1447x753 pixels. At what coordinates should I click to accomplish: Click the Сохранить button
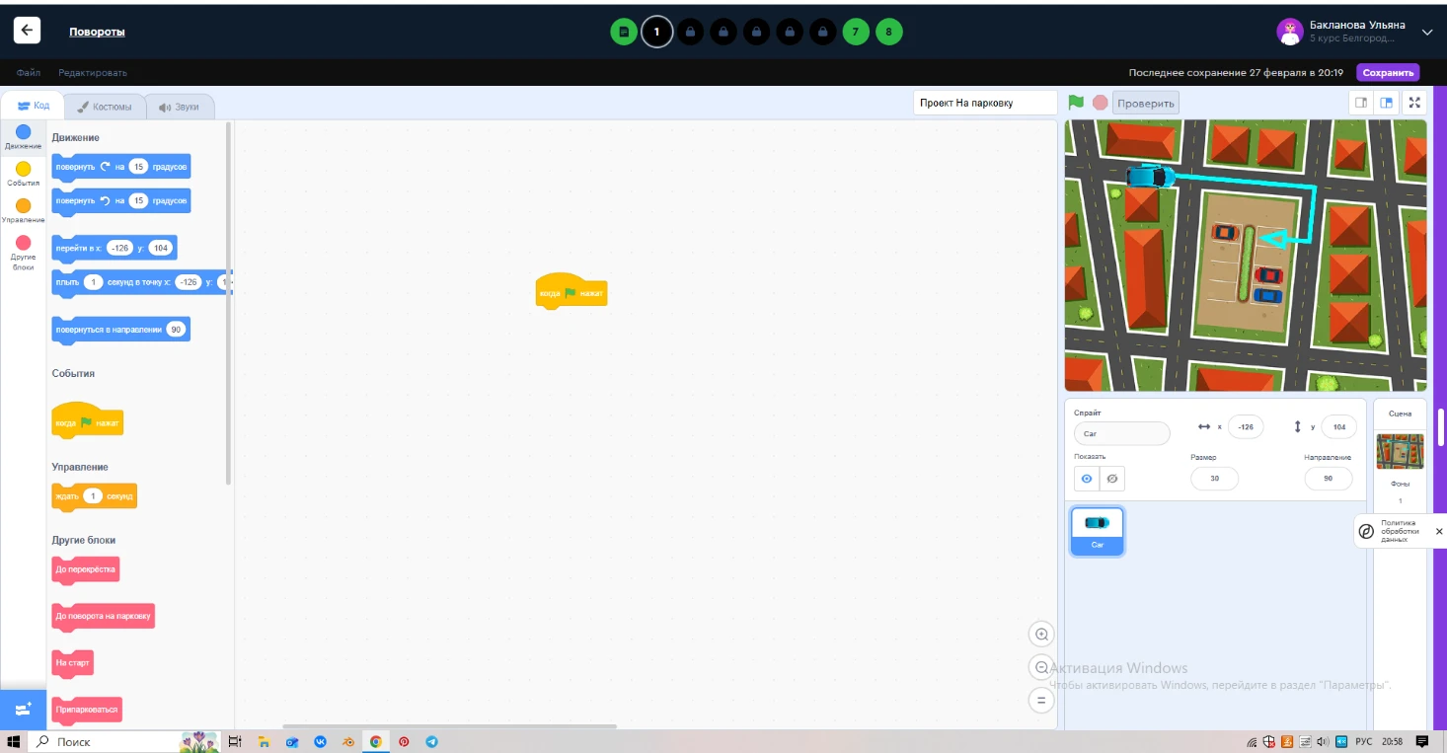pos(1388,72)
